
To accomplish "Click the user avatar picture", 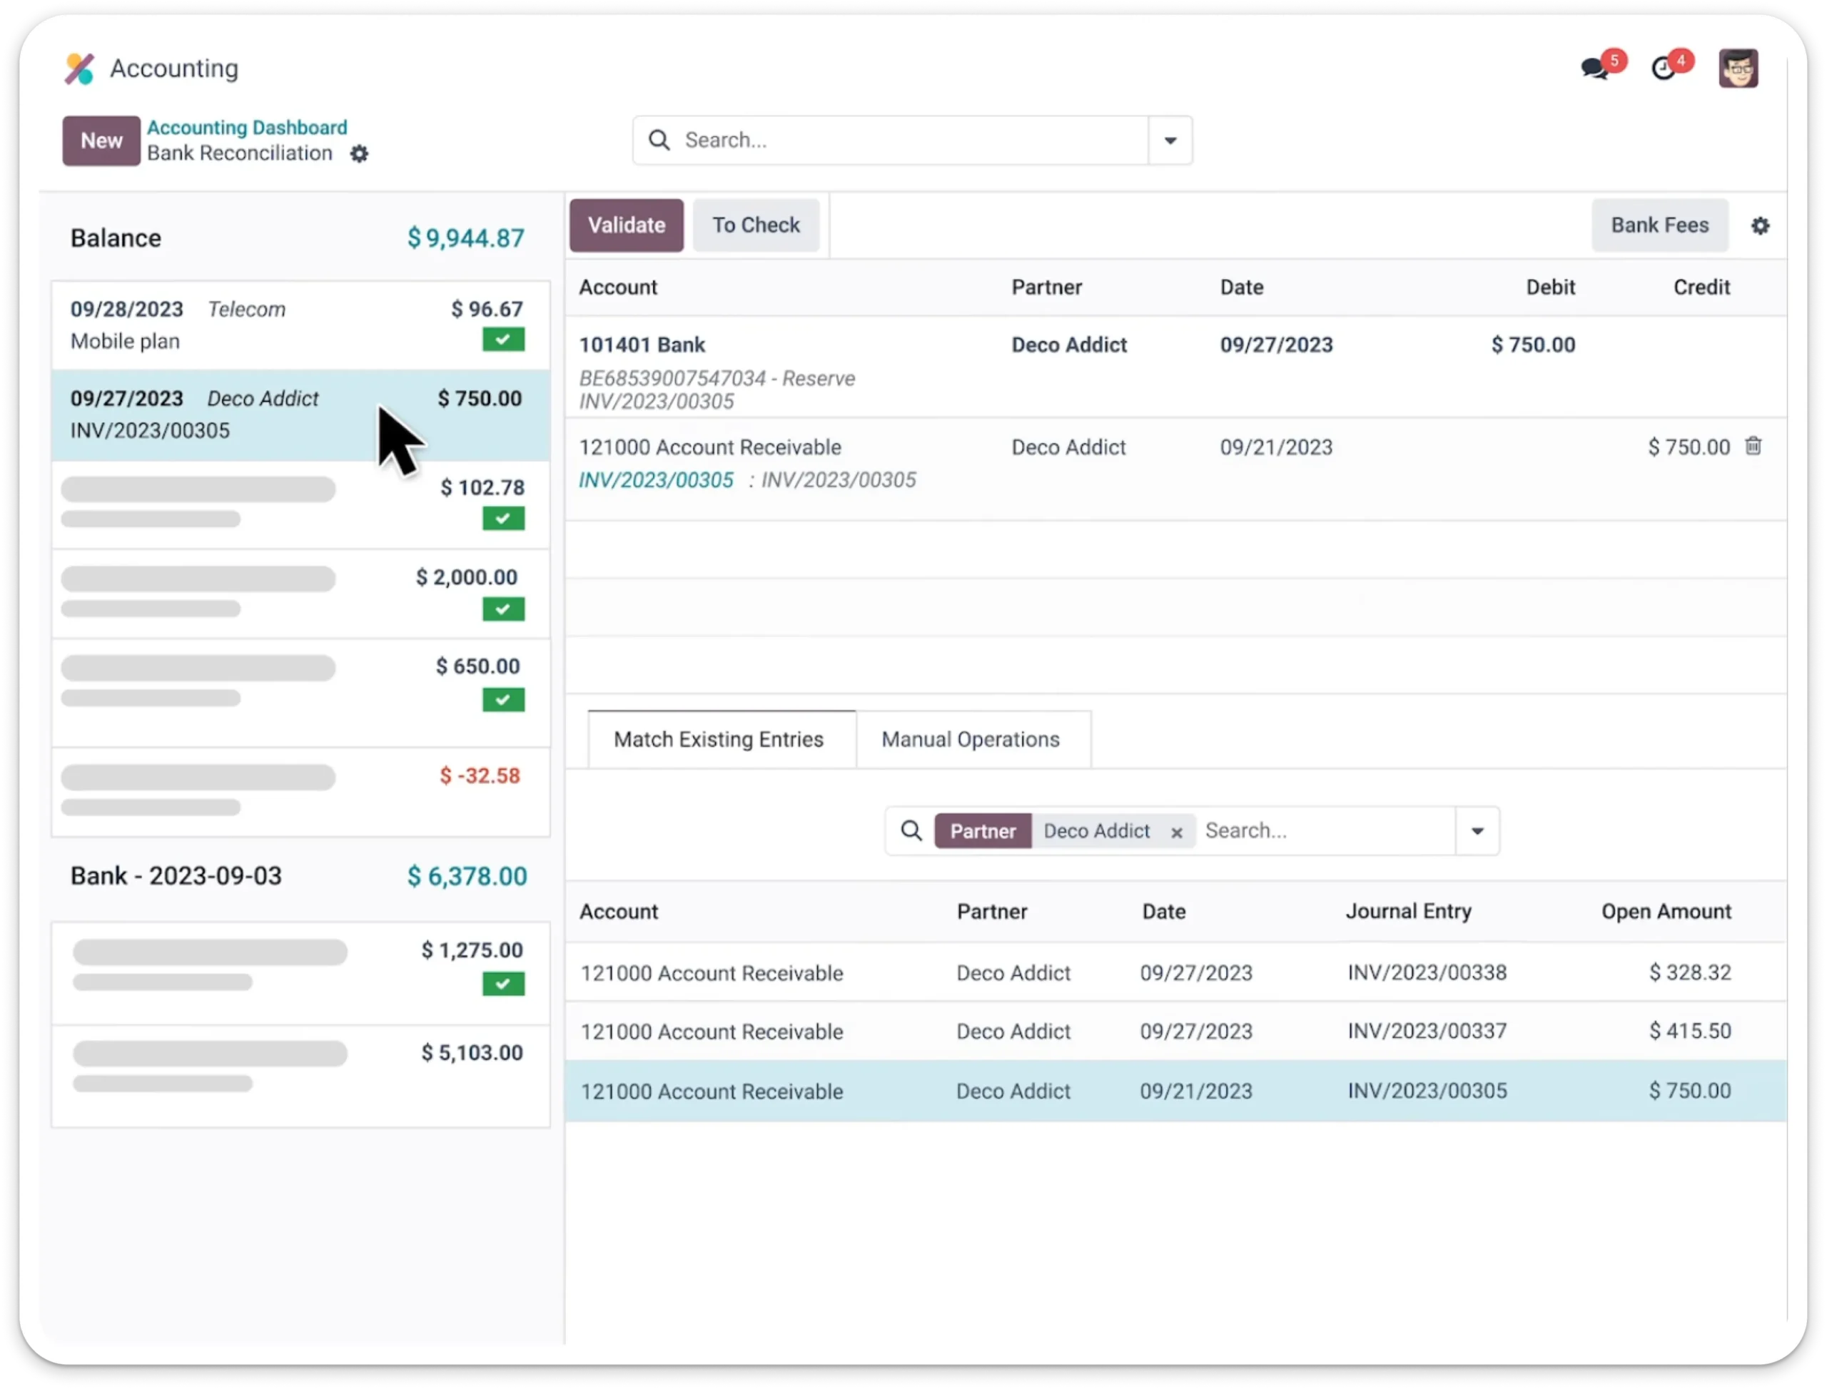I will 1738,68.
